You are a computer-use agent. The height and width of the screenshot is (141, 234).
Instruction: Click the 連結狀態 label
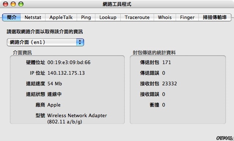click(x=36, y=94)
